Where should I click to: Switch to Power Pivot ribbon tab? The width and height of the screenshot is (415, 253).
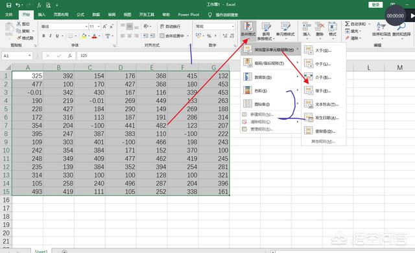tap(189, 15)
